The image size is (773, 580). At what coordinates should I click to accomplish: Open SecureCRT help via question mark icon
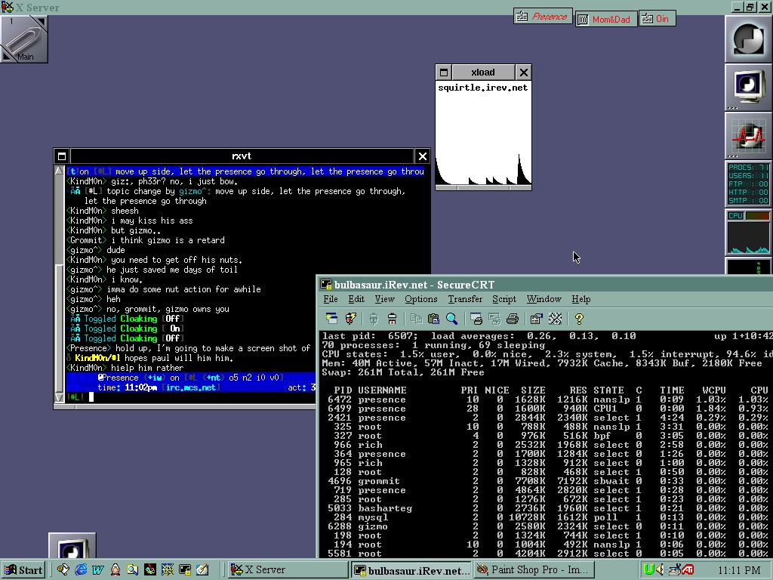point(579,319)
